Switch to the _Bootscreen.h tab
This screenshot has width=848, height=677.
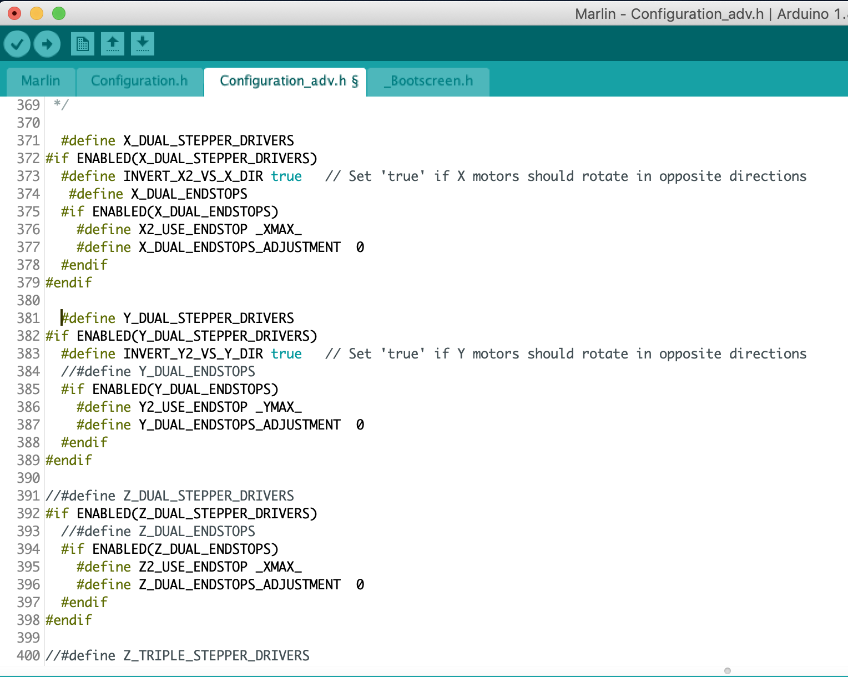coord(428,81)
